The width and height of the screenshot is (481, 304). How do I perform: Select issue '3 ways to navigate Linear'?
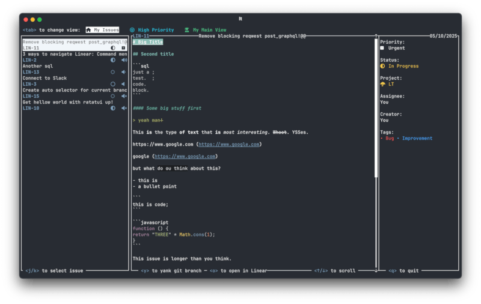pyautogui.click(x=75, y=57)
